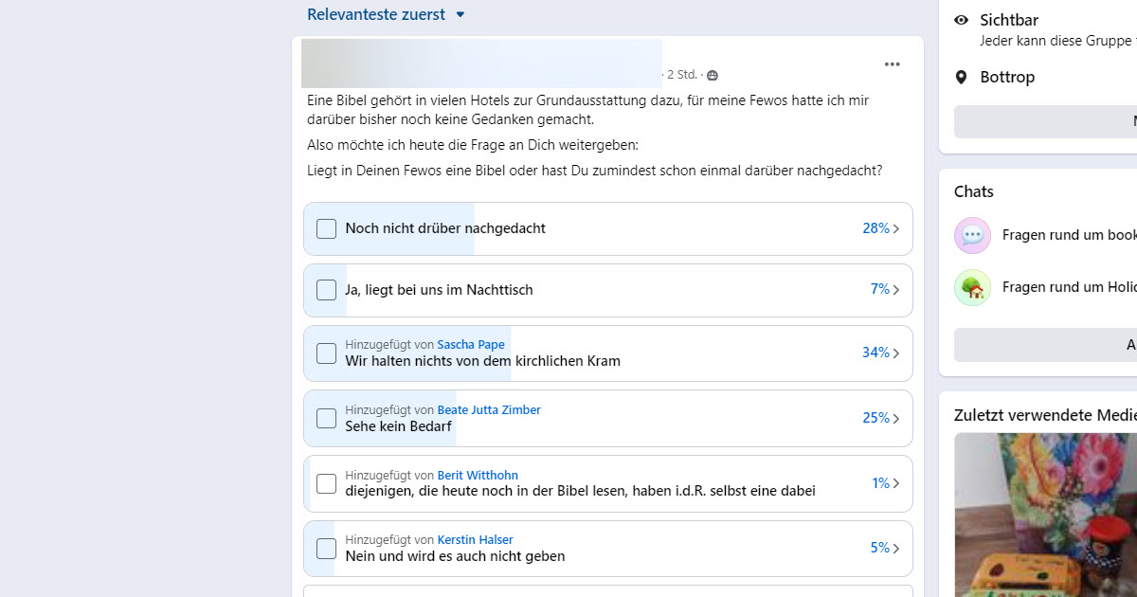The height and width of the screenshot is (597, 1137).
Task: View voters via the 5% result
Action: tap(880, 548)
